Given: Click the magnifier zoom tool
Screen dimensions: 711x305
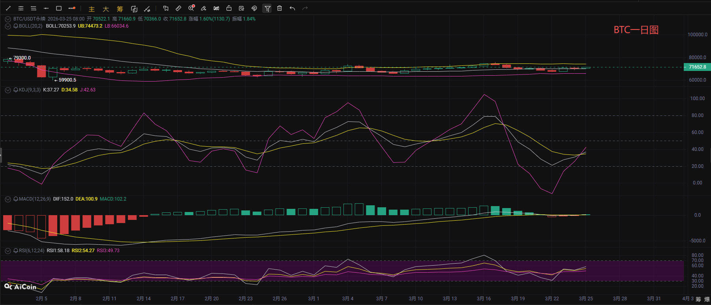Looking at the screenshot, I should [191, 8].
